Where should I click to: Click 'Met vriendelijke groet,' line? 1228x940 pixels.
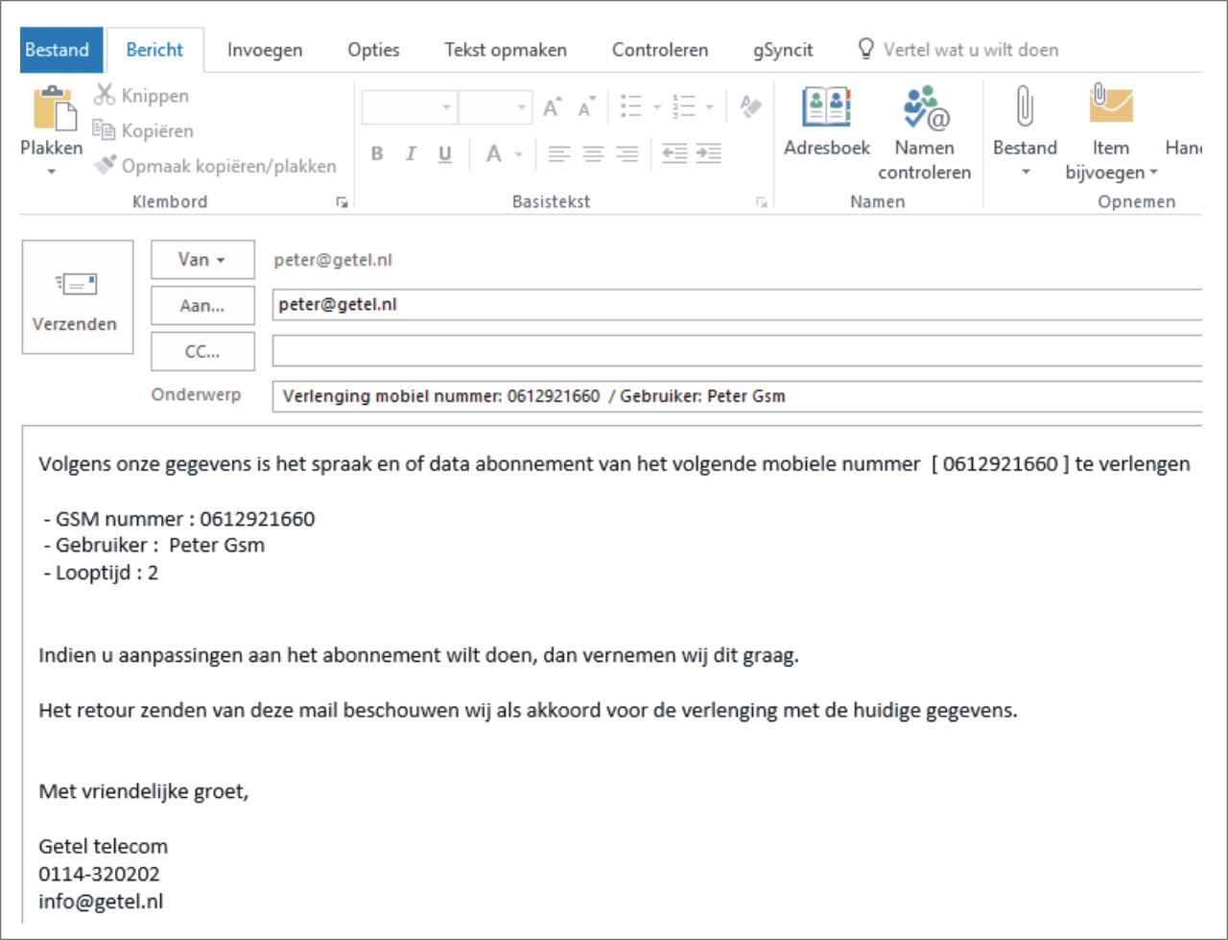coord(143,792)
